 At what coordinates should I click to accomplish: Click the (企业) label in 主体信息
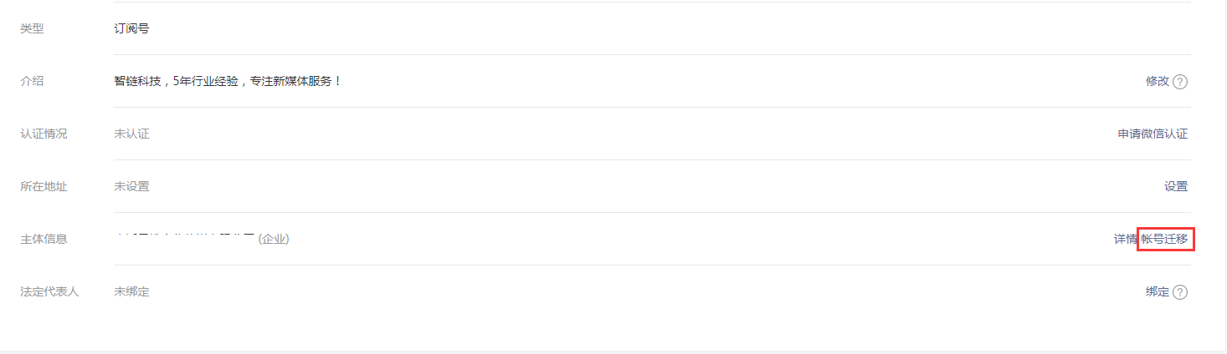point(274,239)
